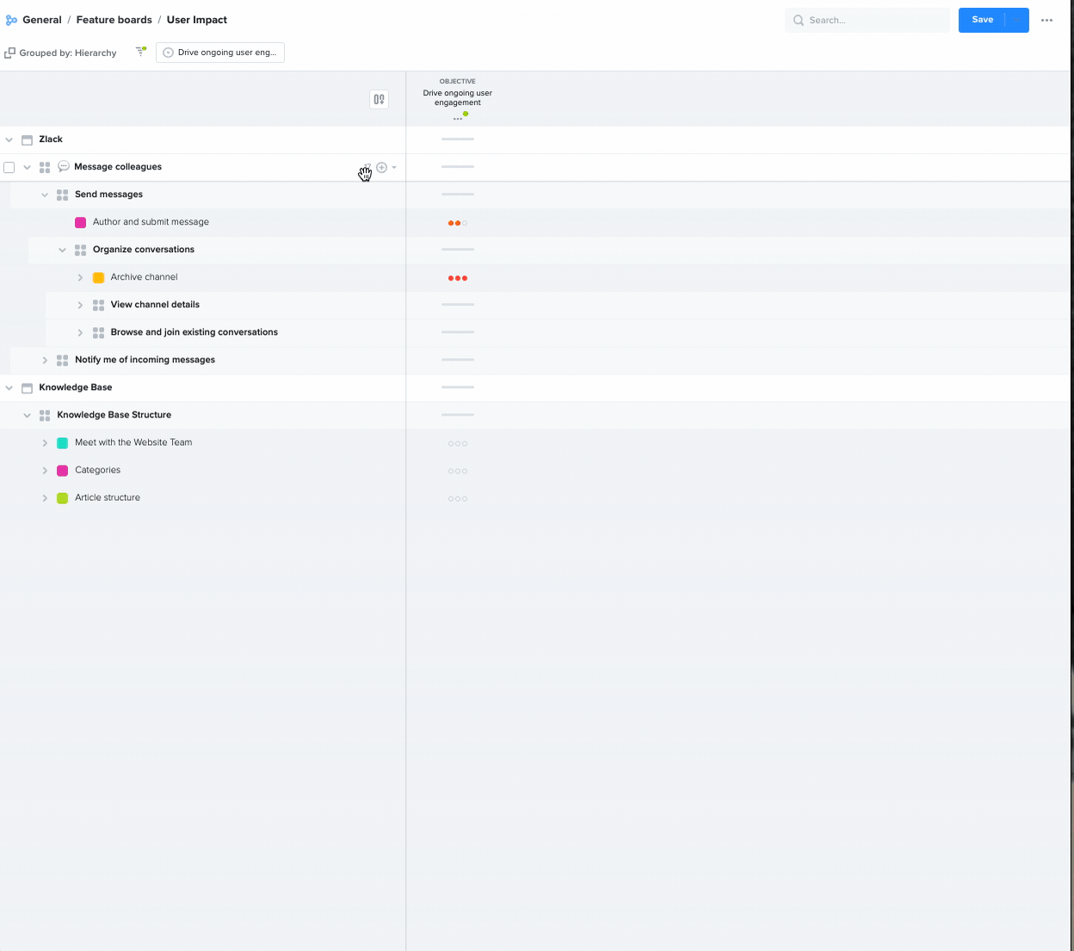Tick the checkbox on Message colleagues row
Viewport: 1074px width, 951px height.
(x=9, y=167)
